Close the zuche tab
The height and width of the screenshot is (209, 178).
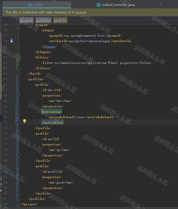click(x=68, y=5)
